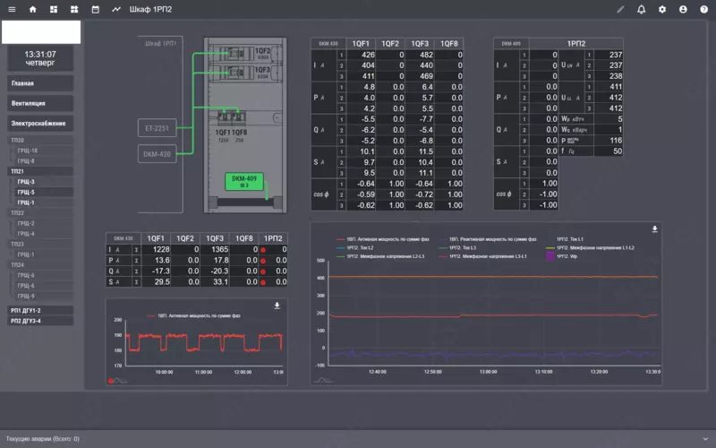The width and height of the screenshot is (716, 448).
Task: Open ГРЩ-9 under ТП24
Action: click(x=43, y=297)
